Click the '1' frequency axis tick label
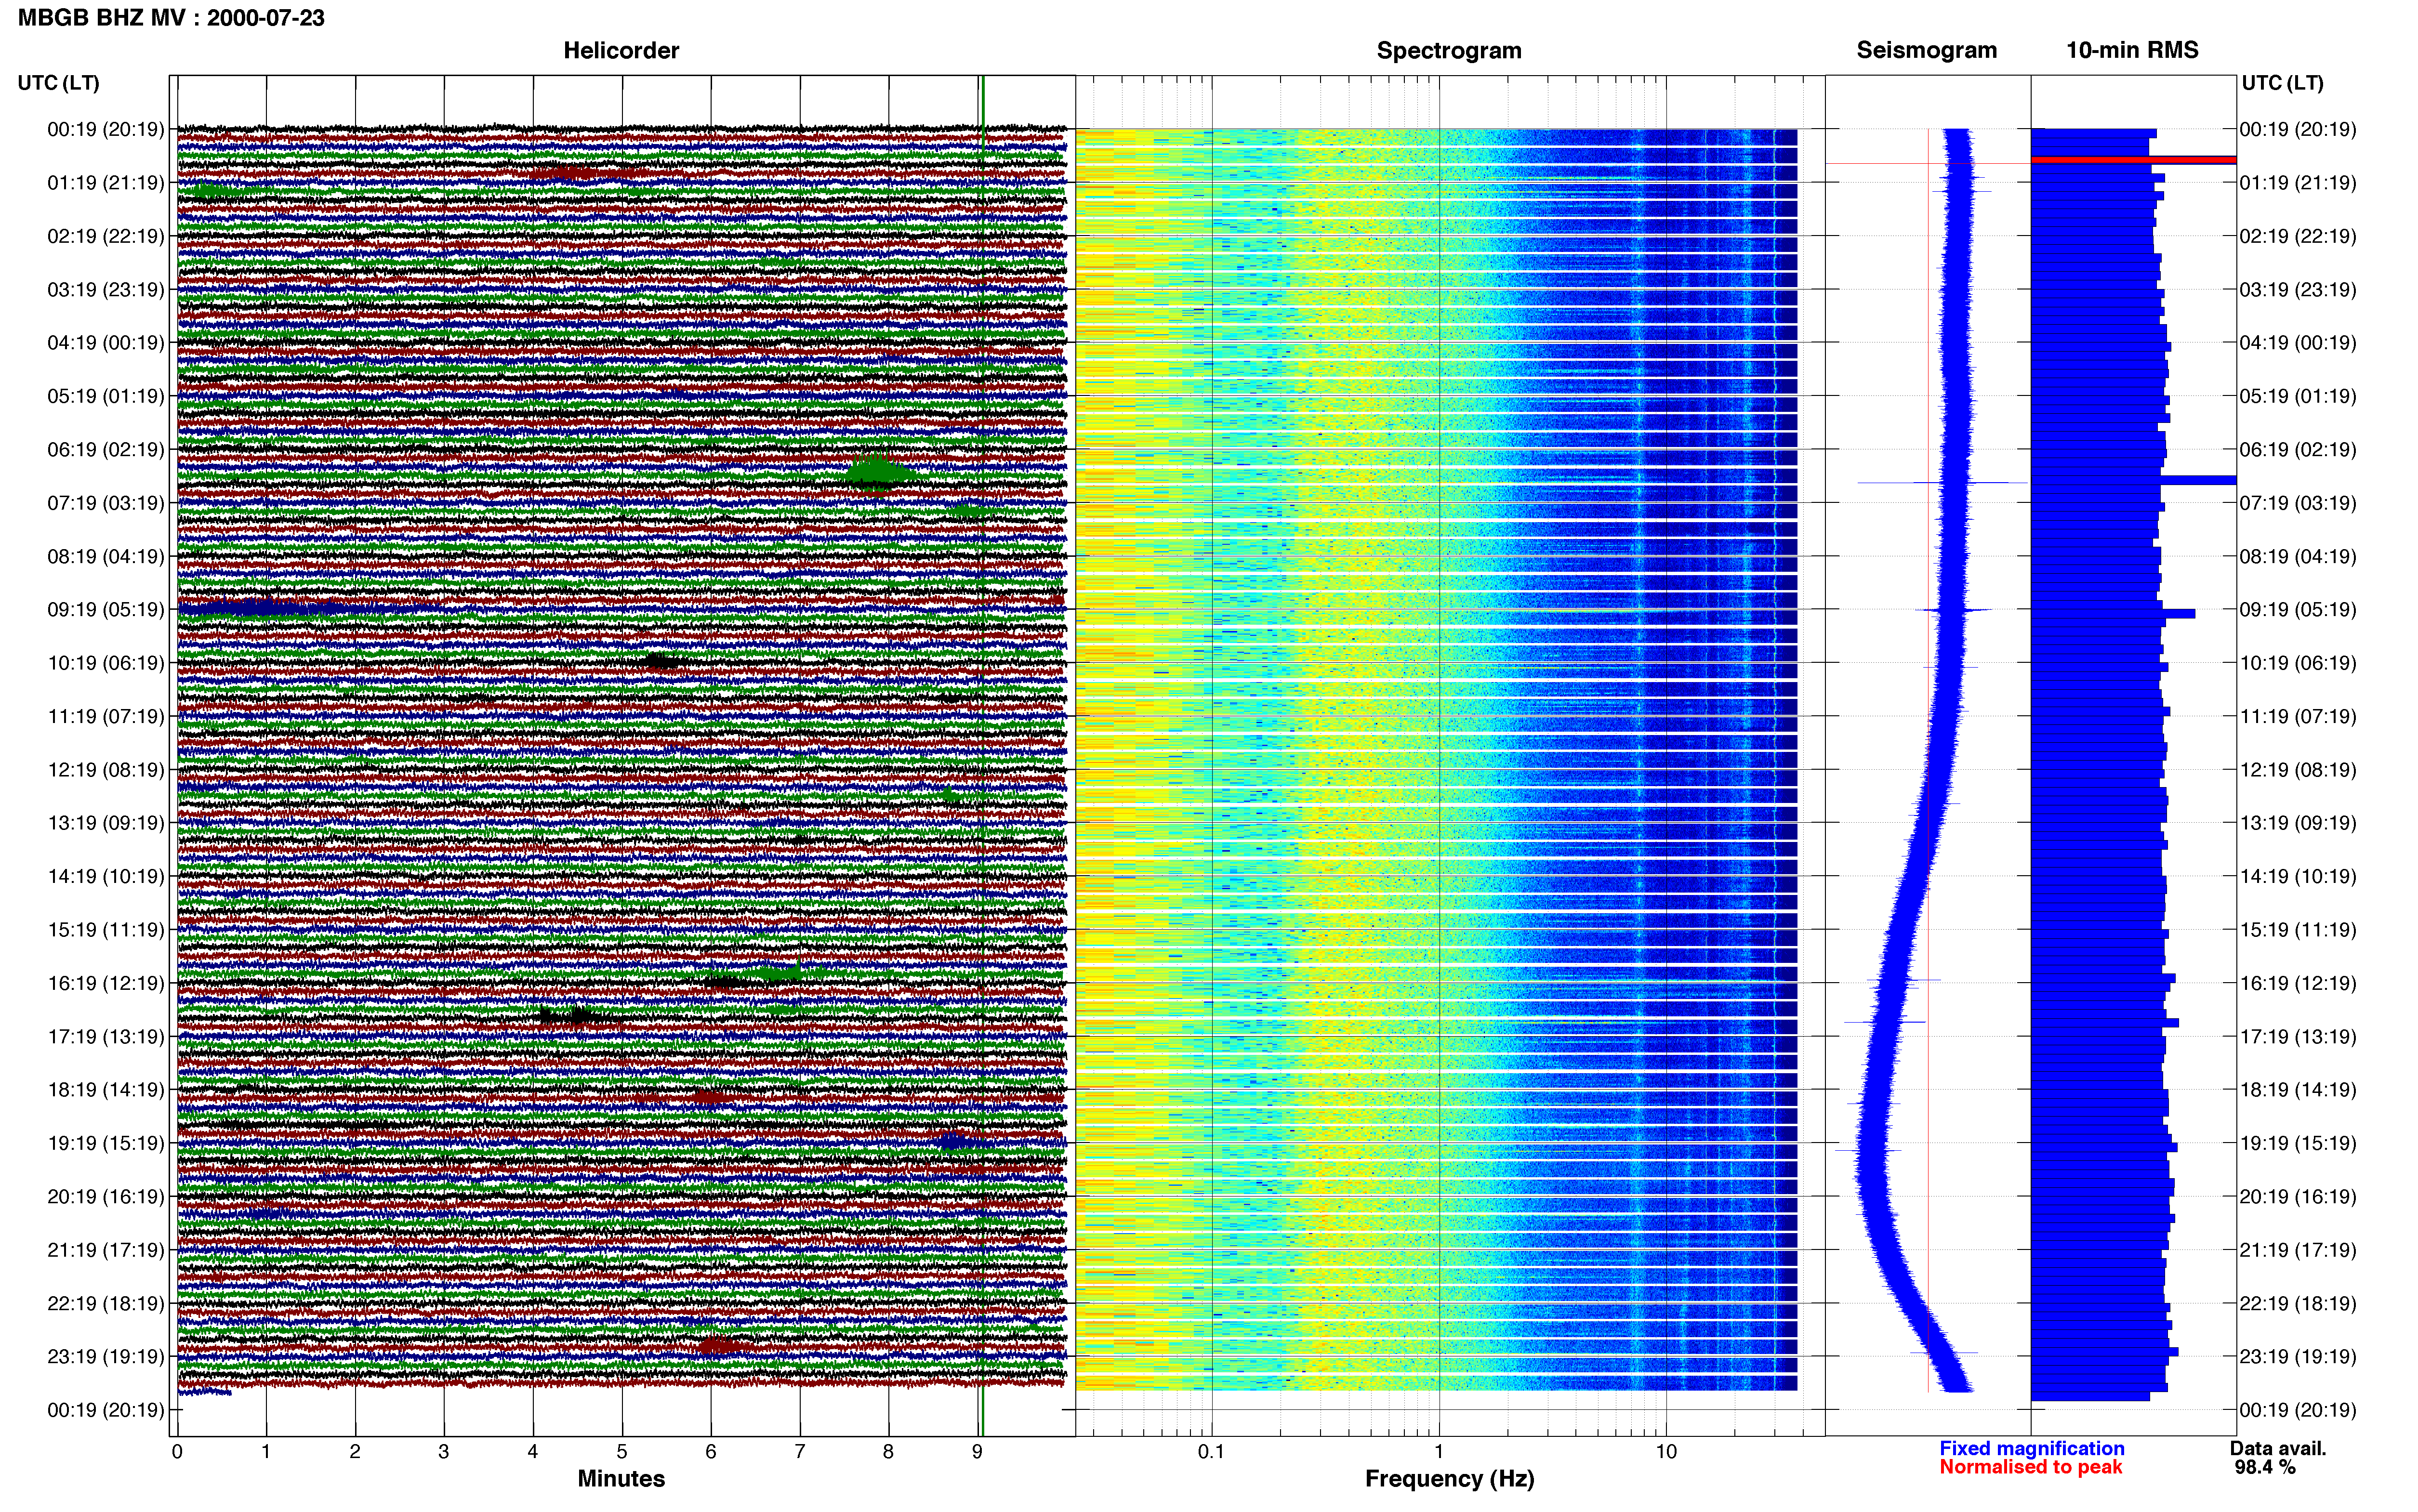 [1439, 1452]
